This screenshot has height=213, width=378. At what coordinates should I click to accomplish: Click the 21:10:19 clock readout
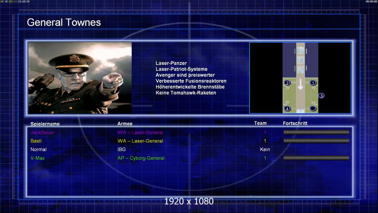(24, 1)
